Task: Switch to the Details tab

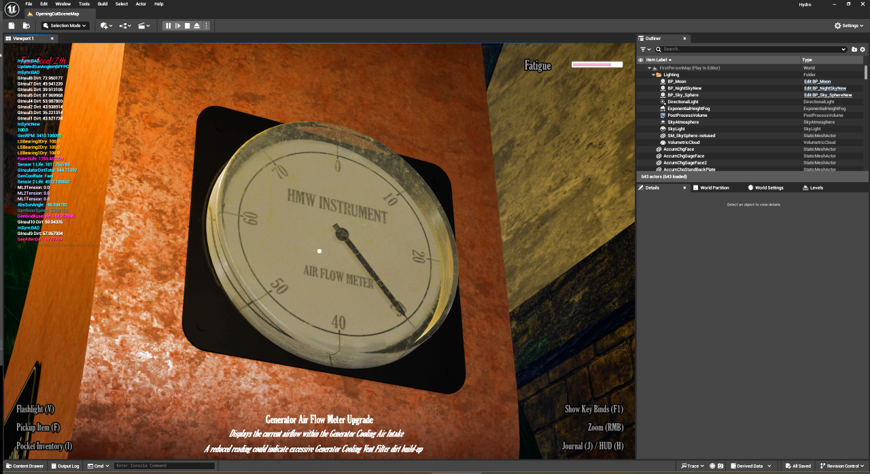Action: (x=652, y=187)
